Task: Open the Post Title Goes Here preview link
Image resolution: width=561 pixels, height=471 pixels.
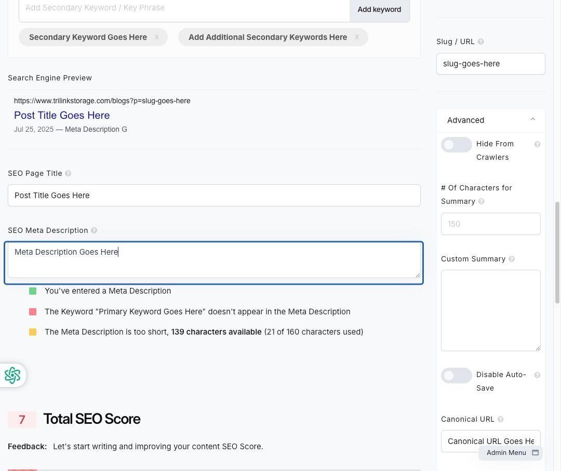Action: click(62, 115)
